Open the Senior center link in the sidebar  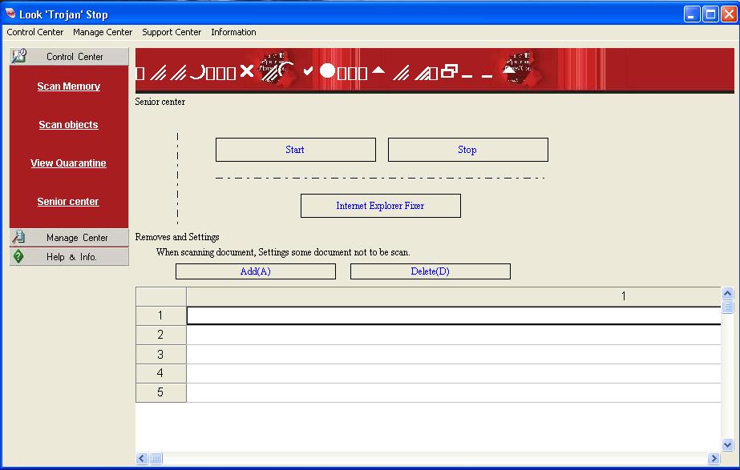(68, 201)
